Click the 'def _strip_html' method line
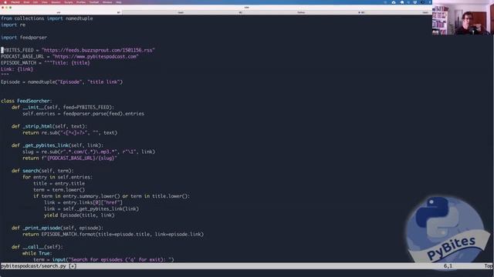The image size is (494, 277). pyautogui.click(x=49, y=126)
